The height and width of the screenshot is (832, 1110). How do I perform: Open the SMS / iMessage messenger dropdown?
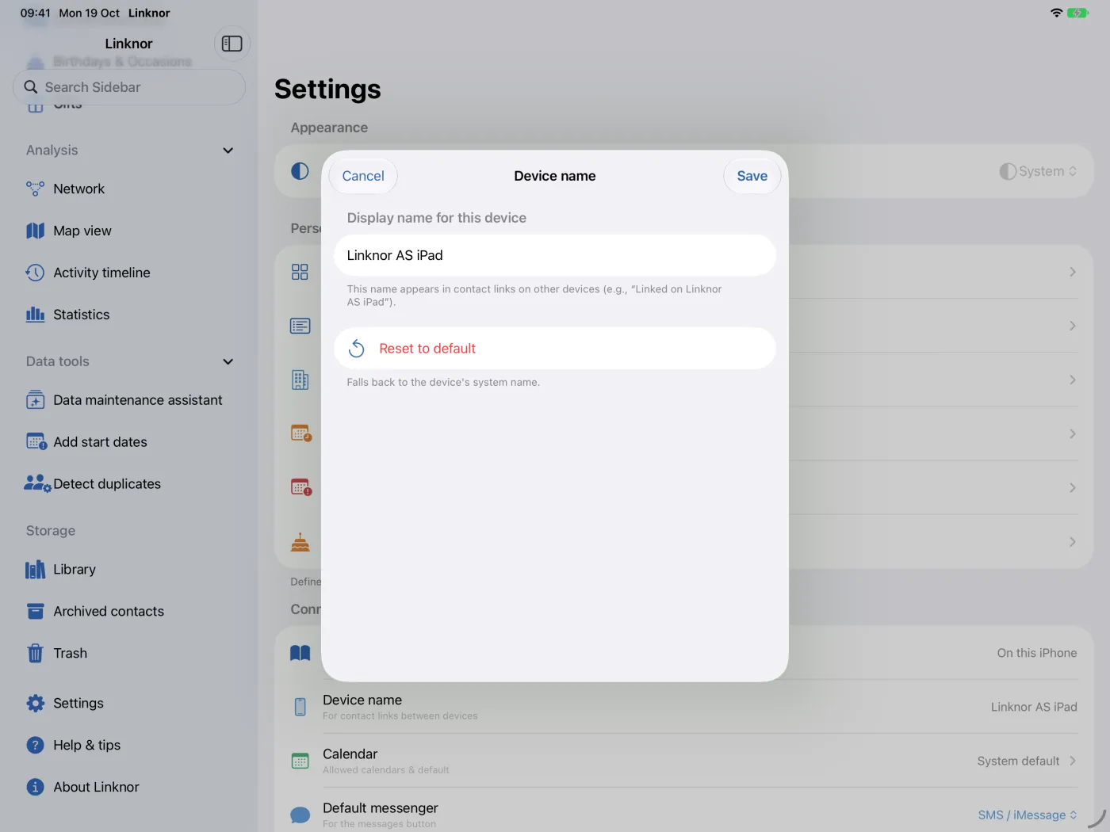pyautogui.click(x=1028, y=815)
